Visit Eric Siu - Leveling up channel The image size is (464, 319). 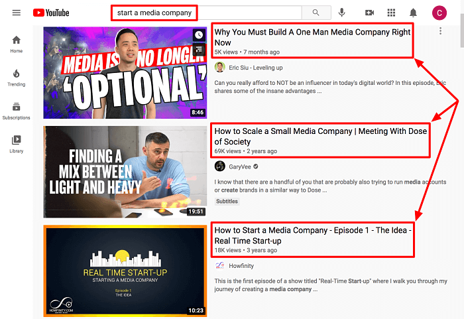[x=256, y=68]
